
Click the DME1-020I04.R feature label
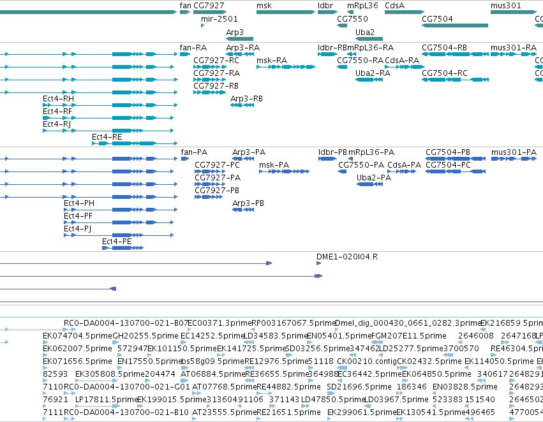click(x=347, y=257)
